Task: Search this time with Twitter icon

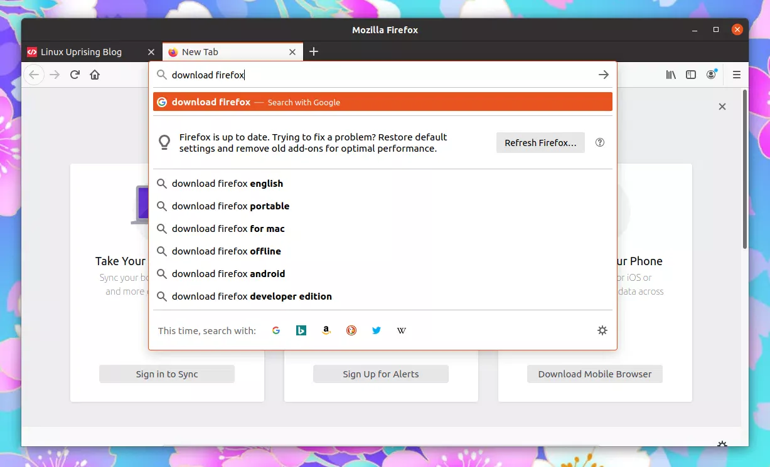Action: coord(377,330)
